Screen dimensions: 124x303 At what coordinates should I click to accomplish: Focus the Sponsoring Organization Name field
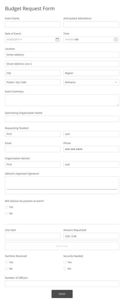pyautogui.click(x=62, y=119)
